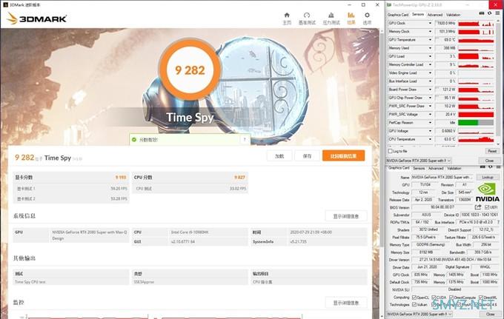Open GPU selector dropdown in Graphics Card window
The width and height of the screenshot is (504, 319).
pos(420,314)
